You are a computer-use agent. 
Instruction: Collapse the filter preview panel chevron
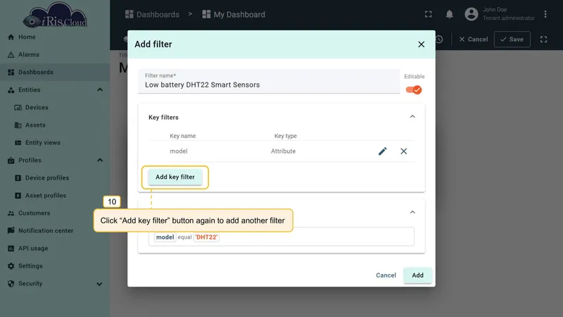(412, 212)
